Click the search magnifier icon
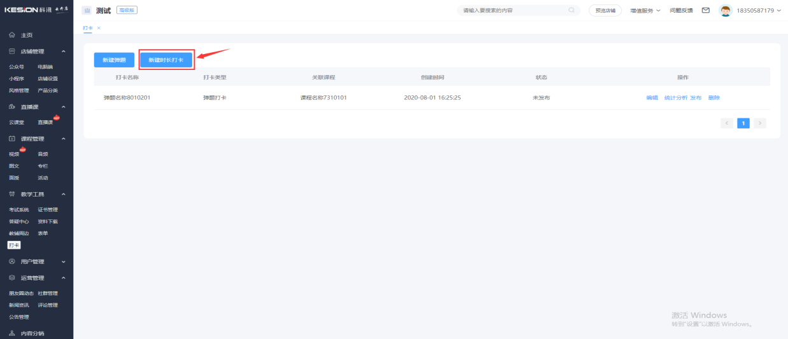Image resolution: width=788 pixels, height=339 pixels. coord(572,10)
